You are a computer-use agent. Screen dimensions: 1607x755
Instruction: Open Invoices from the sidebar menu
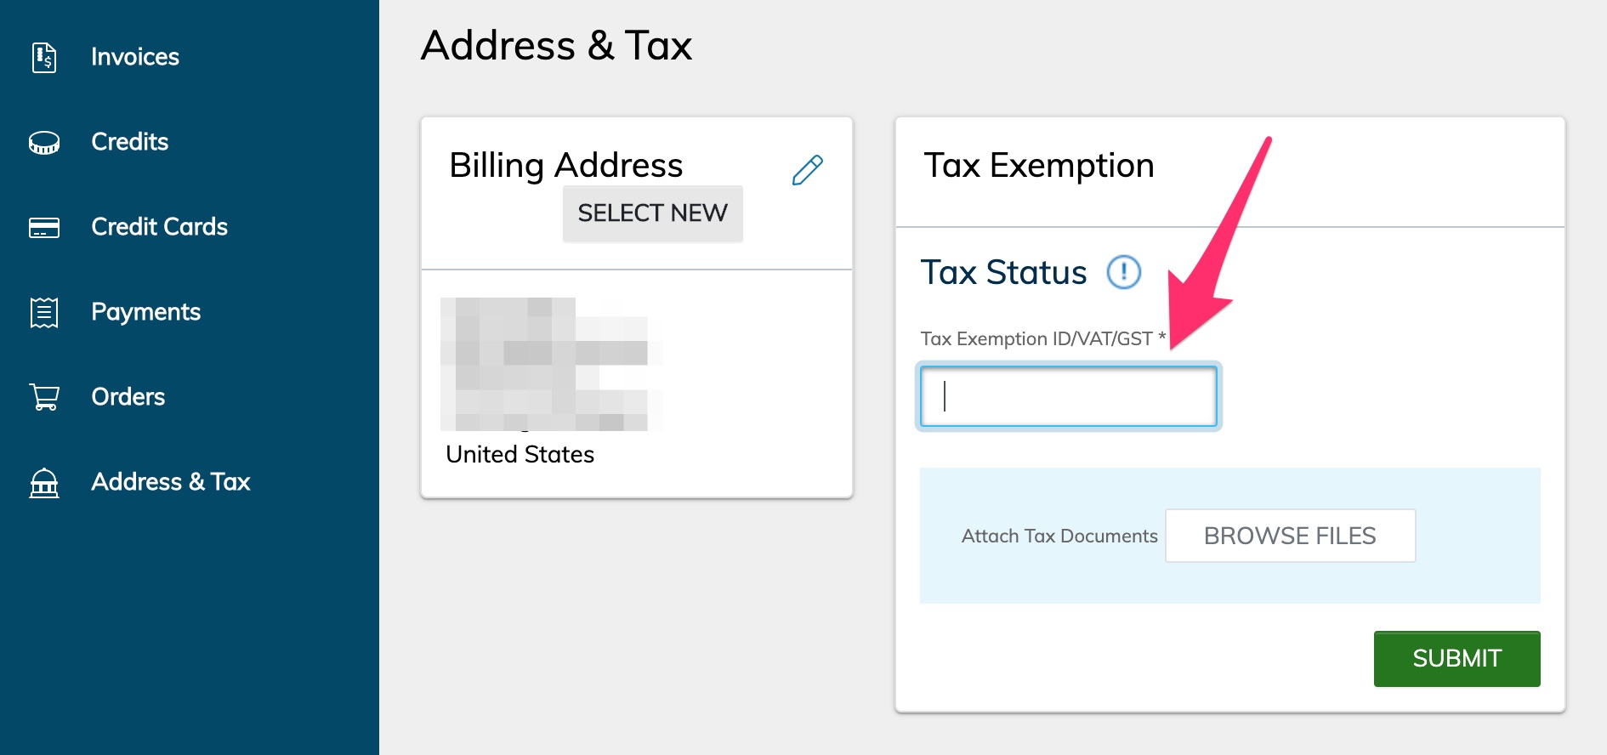click(x=135, y=57)
